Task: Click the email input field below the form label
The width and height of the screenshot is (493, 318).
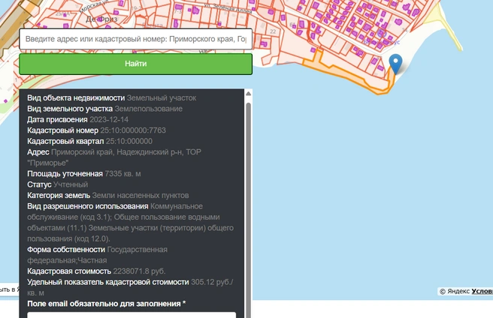Action: pyautogui.click(x=132, y=315)
